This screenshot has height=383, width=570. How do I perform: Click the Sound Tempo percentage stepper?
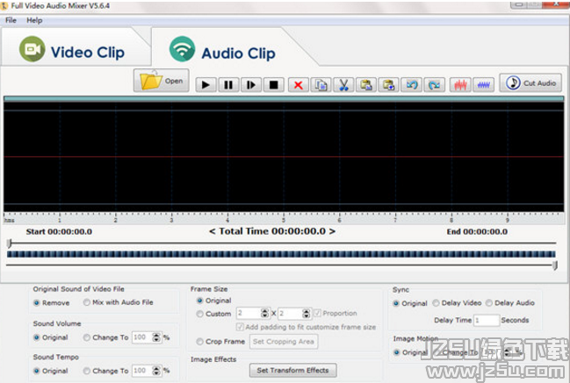click(156, 371)
